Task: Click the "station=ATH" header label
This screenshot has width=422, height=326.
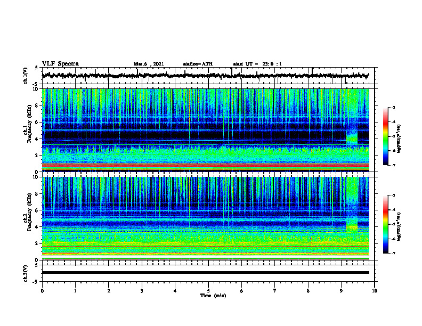Action: tap(198, 64)
